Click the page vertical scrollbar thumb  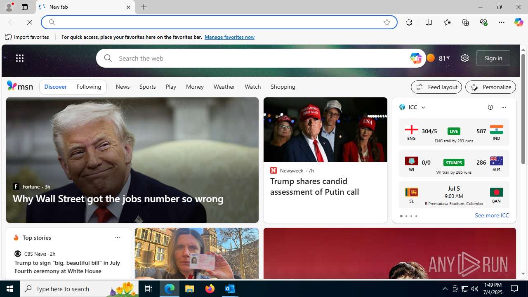point(523,109)
